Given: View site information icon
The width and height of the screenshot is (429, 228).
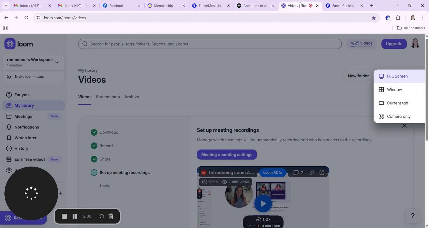Looking at the screenshot, I should (x=38, y=18).
